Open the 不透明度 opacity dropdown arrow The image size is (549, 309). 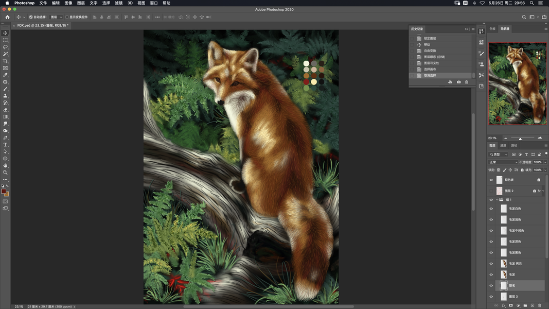tap(545, 162)
